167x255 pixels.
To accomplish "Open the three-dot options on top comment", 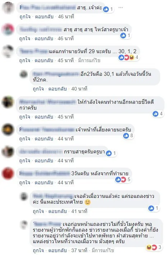I will (121, 8).
